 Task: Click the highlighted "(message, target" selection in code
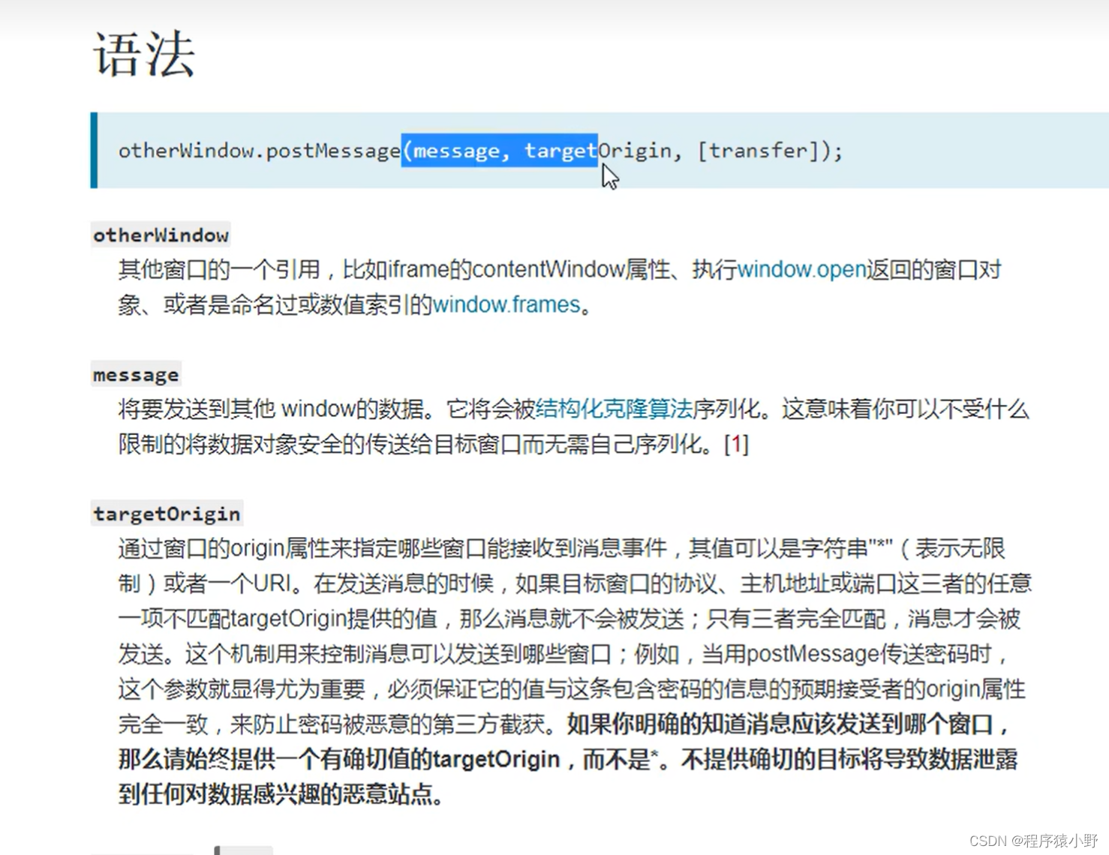tap(499, 151)
